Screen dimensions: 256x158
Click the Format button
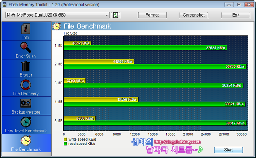point(152,15)
